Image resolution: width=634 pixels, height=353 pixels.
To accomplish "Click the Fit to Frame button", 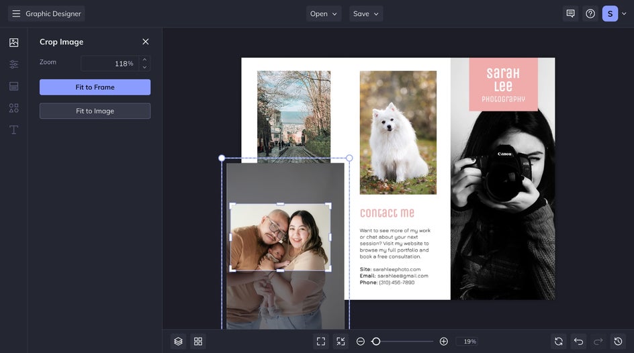I will [95, 87].
